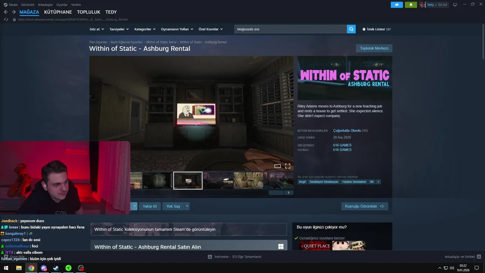
Task: Click the Quiet Place similar-game thumbnail
Action: pyautogui.click(x=315, y=246)
